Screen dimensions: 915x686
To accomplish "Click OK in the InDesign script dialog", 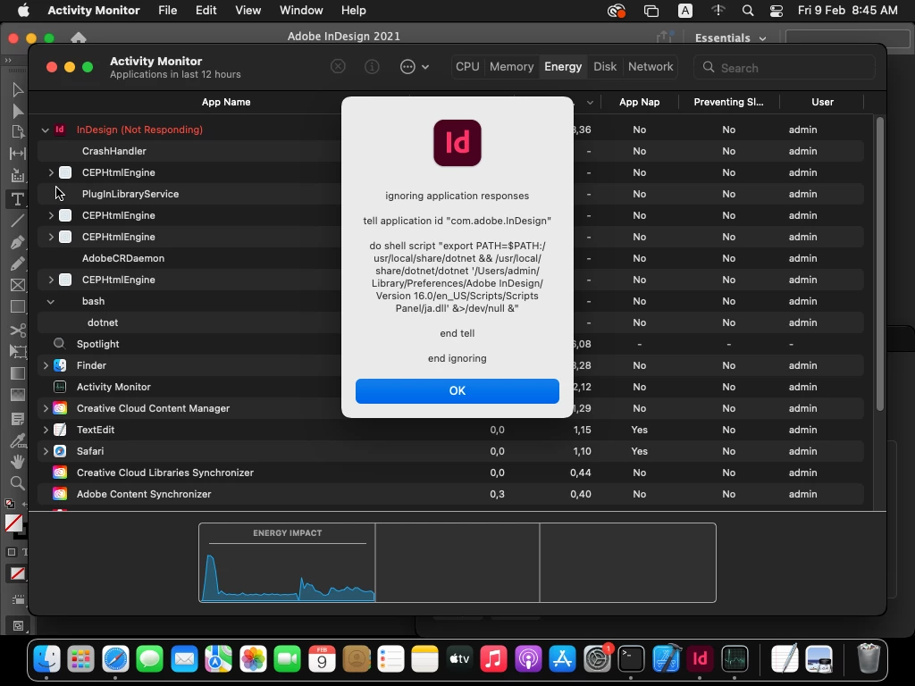I will coord(457,391).
